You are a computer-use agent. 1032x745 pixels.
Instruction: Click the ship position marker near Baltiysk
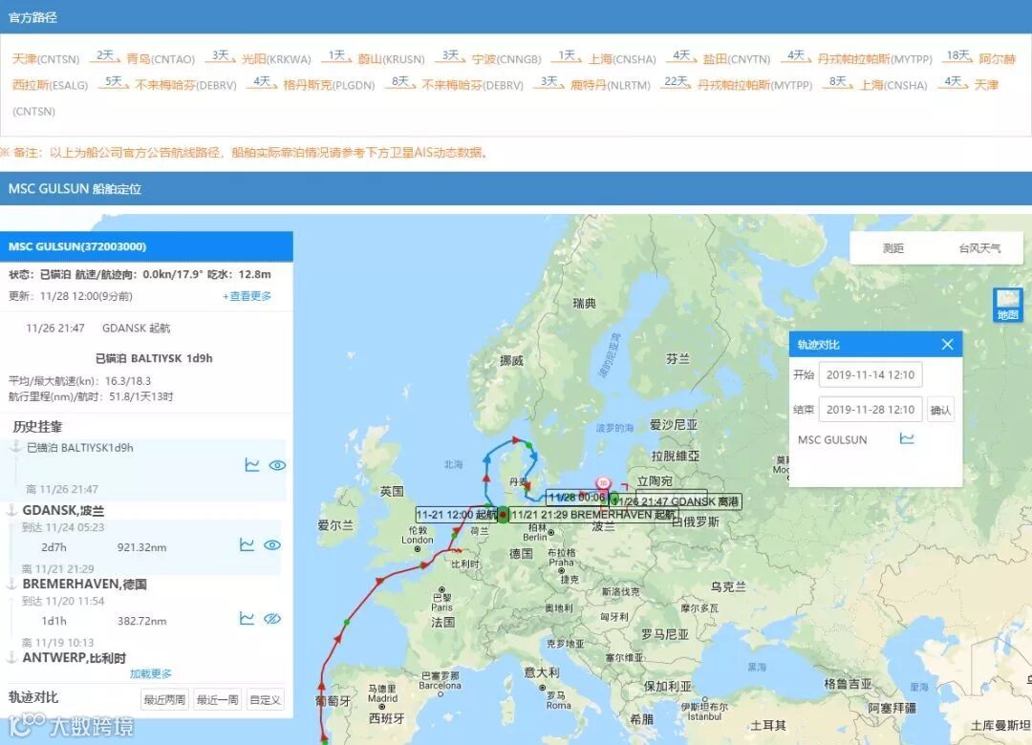[x=602, y=484]
